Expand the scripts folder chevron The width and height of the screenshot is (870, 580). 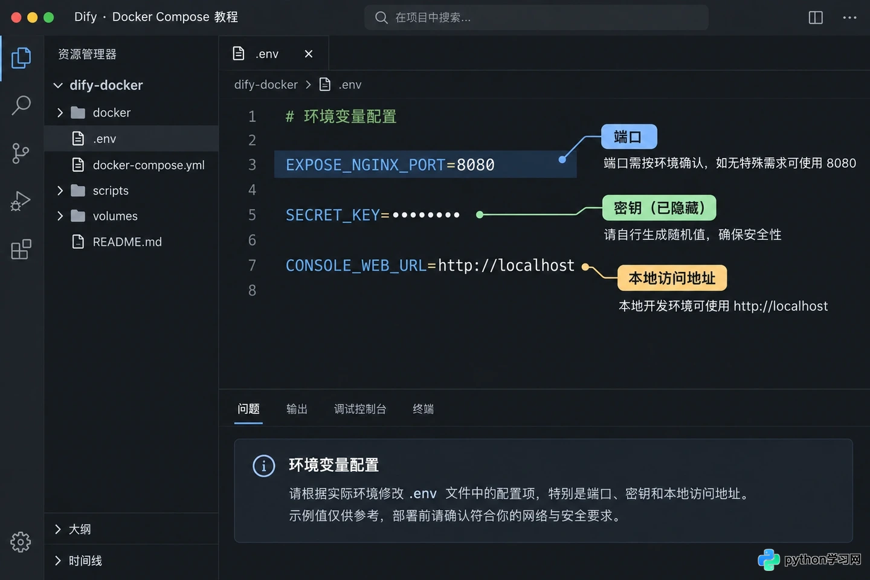pyautogui.click(x=60, y=191)
